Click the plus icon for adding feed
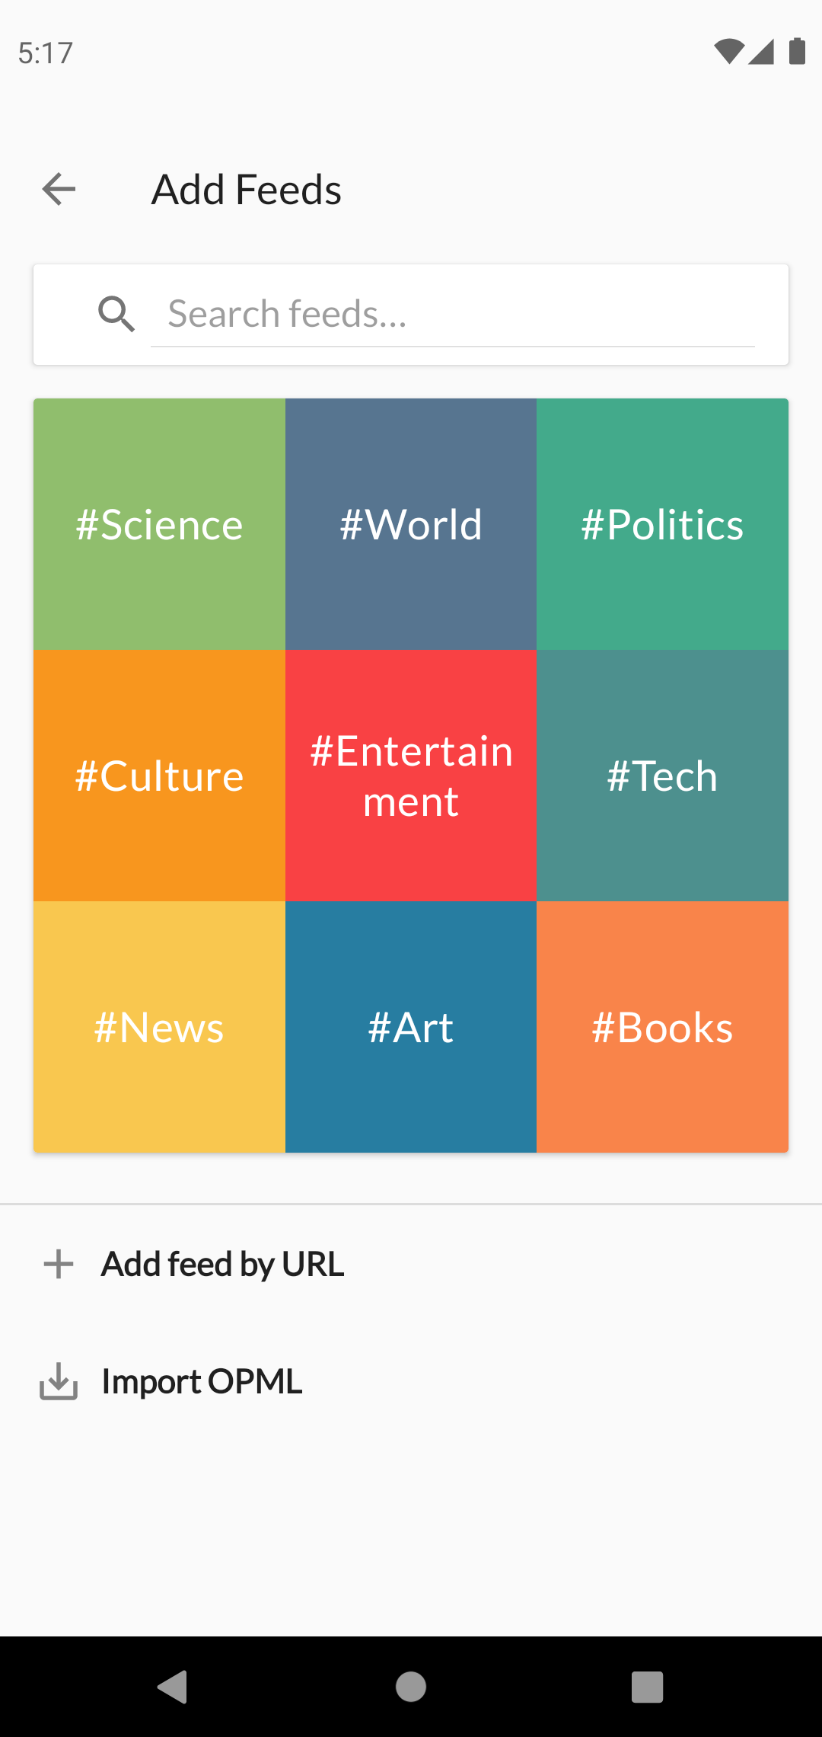Screen dimensions: 822x1737 tap(59, 1265)
